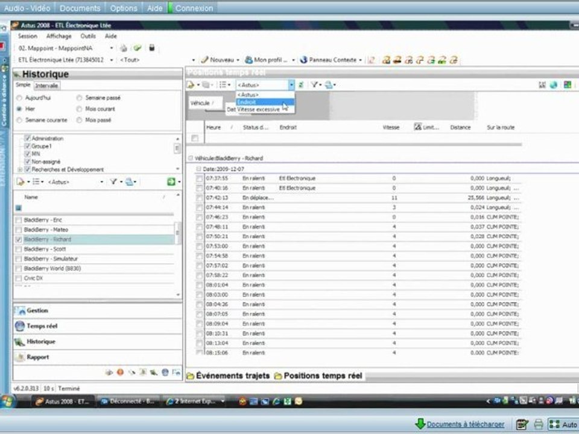Viewport: 579px width, 434px height.
Task: Open the Aide menu in Astus
Action: [x=111, y=36]
